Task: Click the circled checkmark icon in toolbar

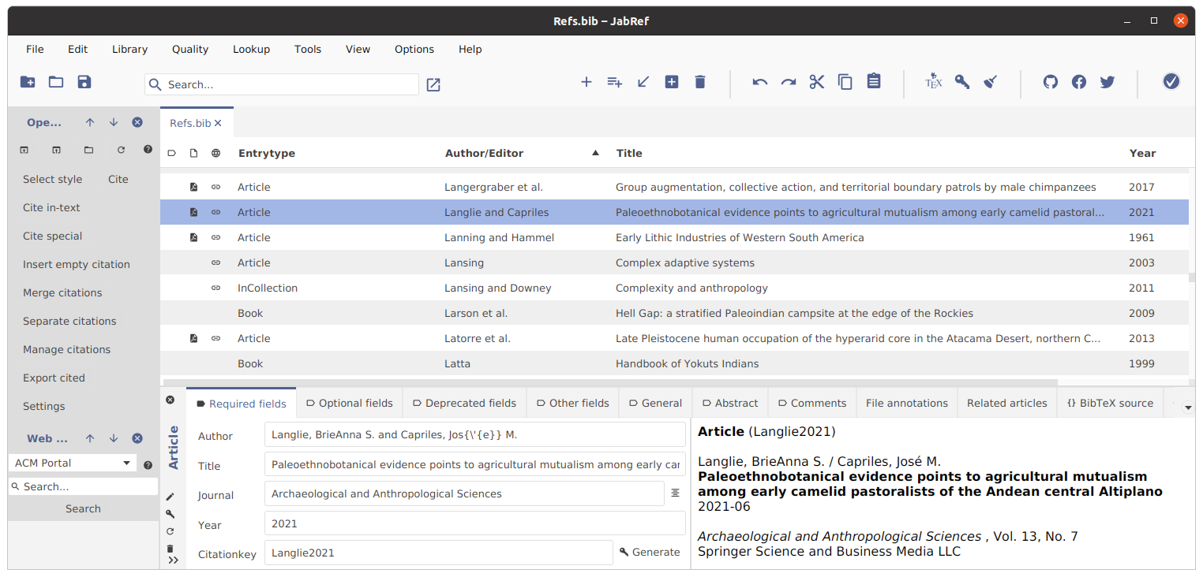Action: (x=1171, y=81)
